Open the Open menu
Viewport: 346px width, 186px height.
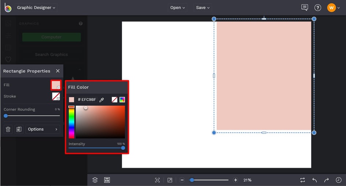tap(177, 7)
